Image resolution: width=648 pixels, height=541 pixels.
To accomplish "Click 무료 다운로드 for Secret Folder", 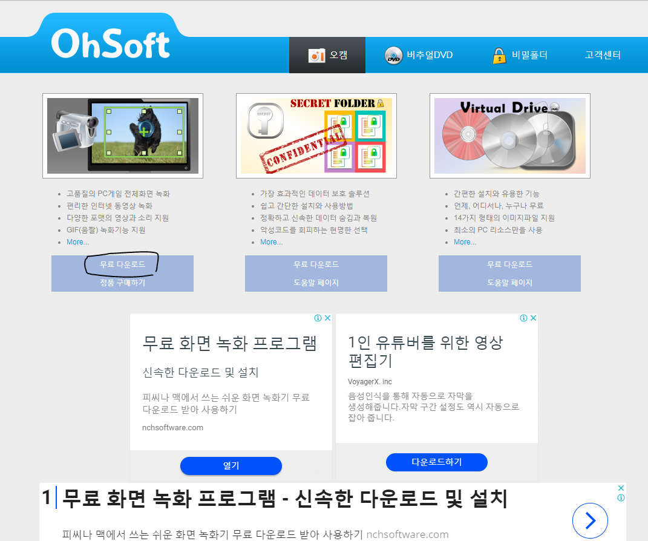I will click(x=316, y=264).
